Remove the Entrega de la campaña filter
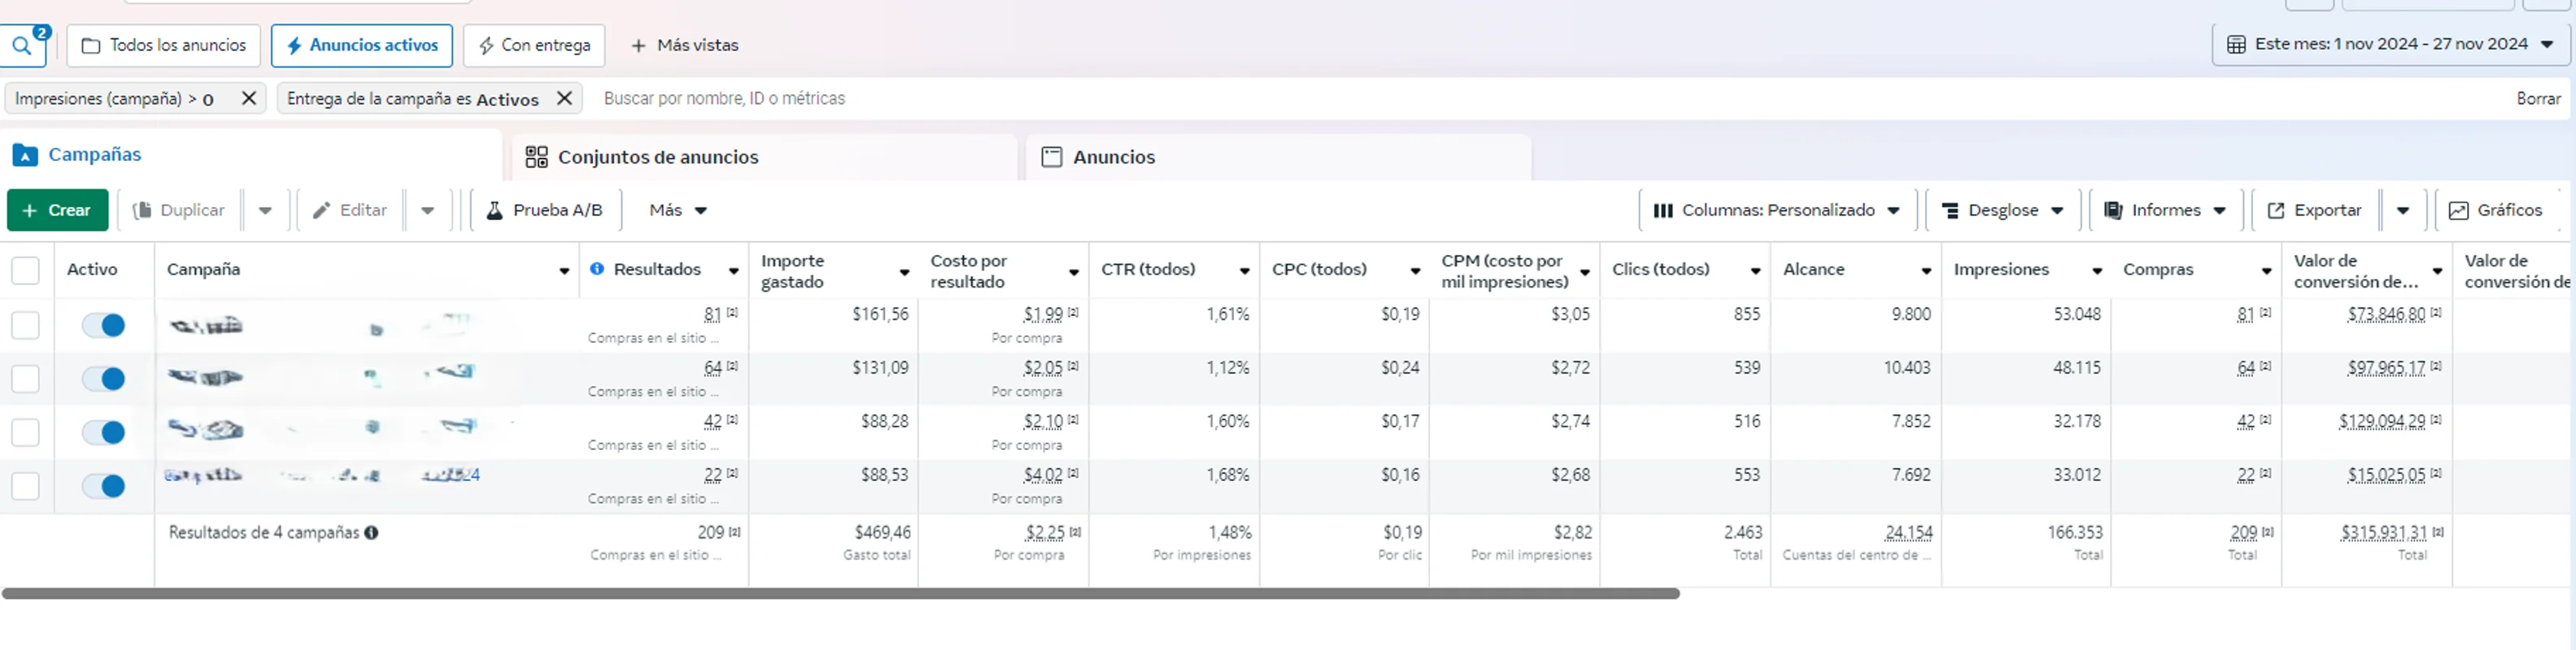Image resolution: width=2576 pixels, height=650 pixels. pyautogui.click(x=565, y=97)
